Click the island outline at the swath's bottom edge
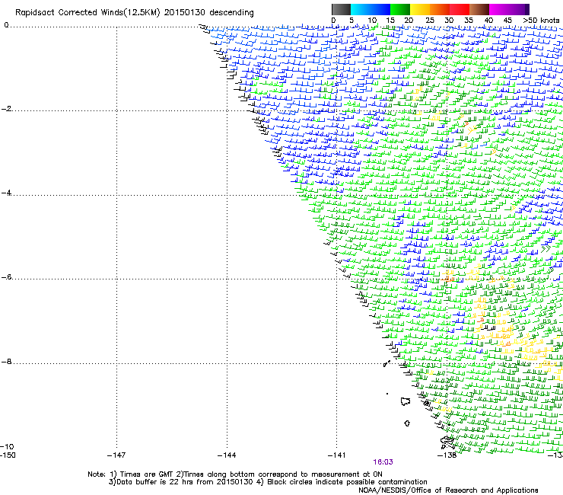 (x=447, y=441)
